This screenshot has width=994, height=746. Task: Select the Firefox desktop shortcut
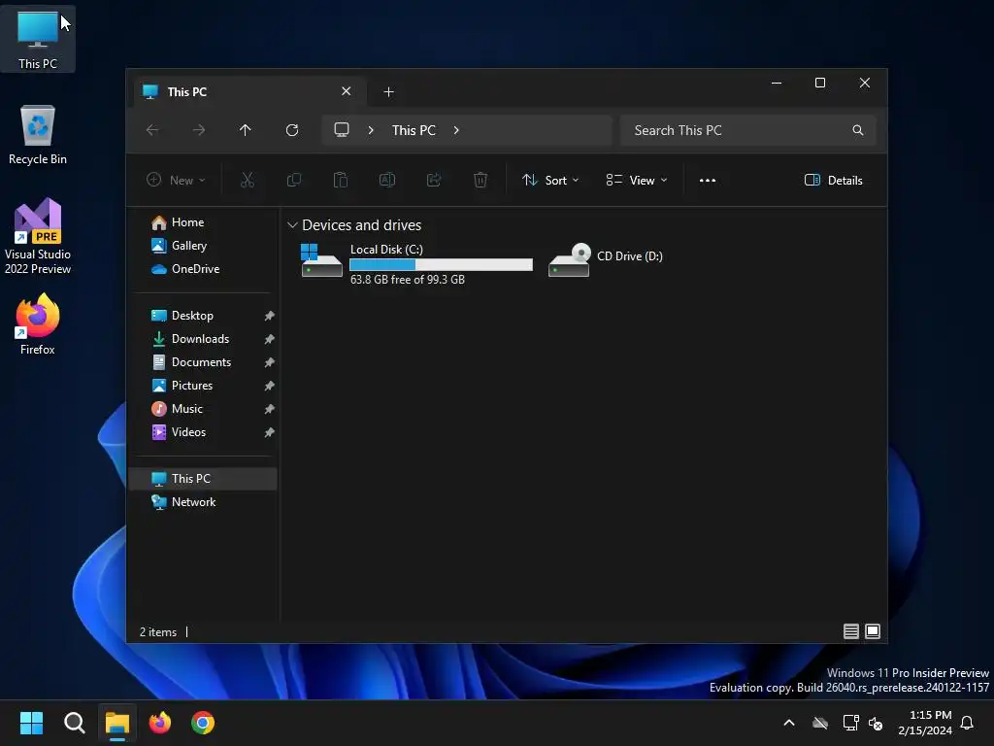(38, 324)
